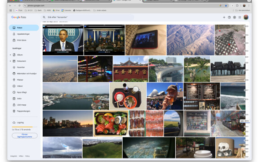Viewport: 259px width, 162px height.
Task: Click Sök efter konserter search field
Action: click(88, 17)
